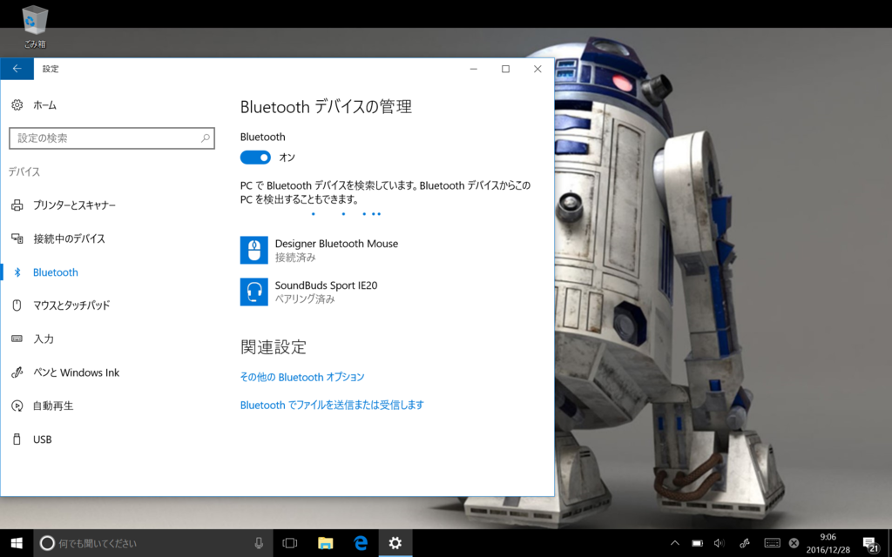Image resolution: width=892 pixels, height=557 pixels.
Task: Open Task View on the taskbar
Action: tap(290, 543)
